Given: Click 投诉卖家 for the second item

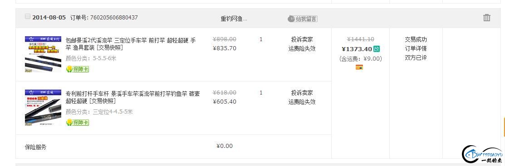Looking at the screenshot, I should click(x=302, y=93).
